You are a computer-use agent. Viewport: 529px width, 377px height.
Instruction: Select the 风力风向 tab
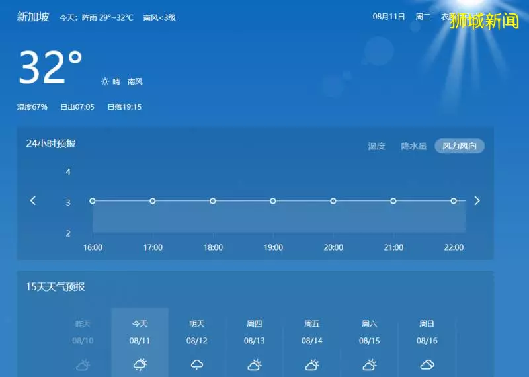(x=460, y=146)
